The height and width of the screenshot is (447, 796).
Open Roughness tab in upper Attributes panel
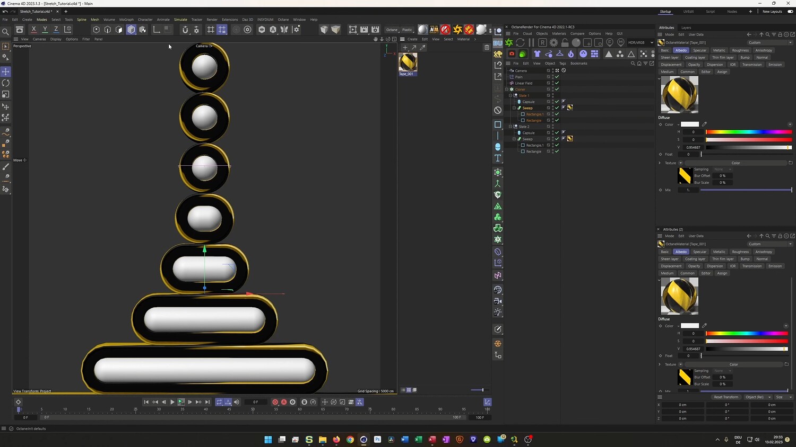pos(740,50)
